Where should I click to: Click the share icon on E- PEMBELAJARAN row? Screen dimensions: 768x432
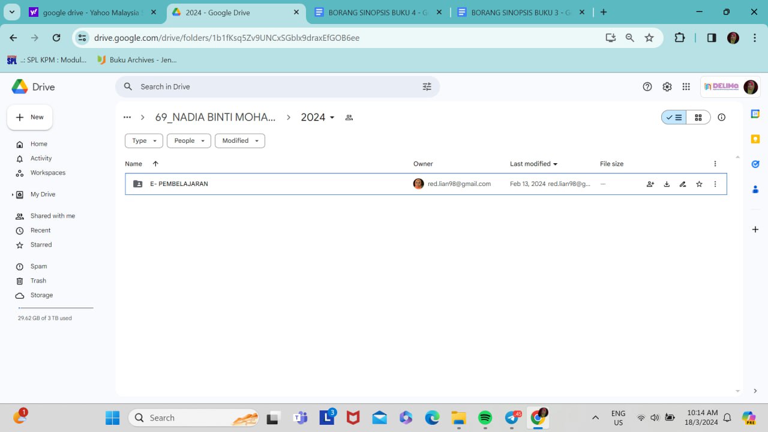650,184
